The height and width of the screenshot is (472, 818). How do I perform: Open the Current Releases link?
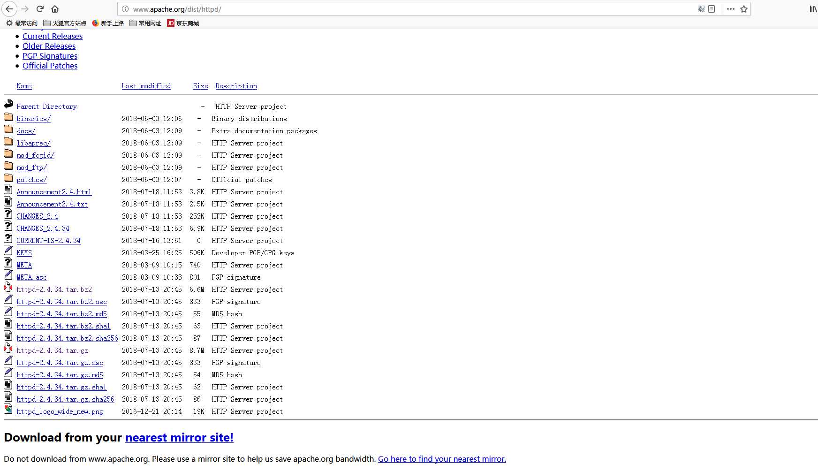click(x=53, y=36)
